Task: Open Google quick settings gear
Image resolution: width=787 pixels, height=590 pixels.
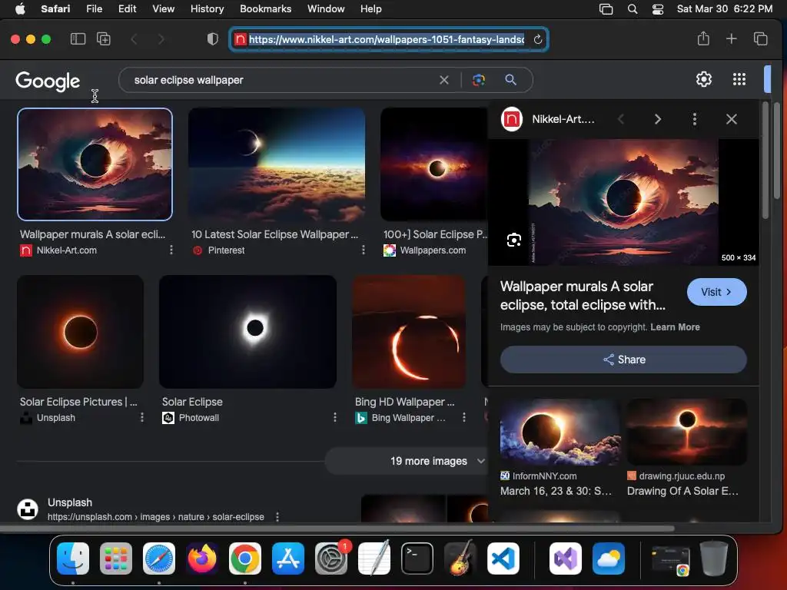Action: tap(704, 79)
